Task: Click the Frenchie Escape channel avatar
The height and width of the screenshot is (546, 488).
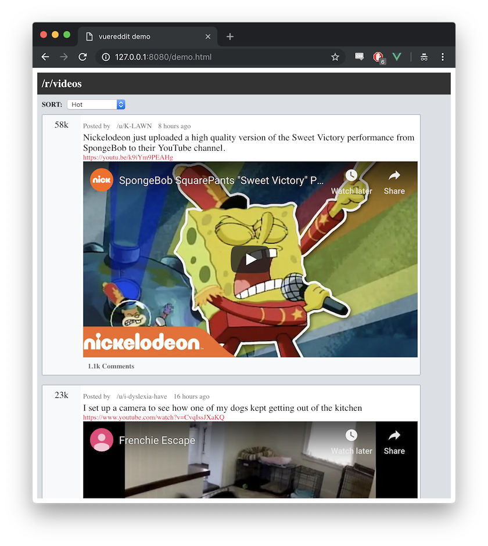Action: 102,440
